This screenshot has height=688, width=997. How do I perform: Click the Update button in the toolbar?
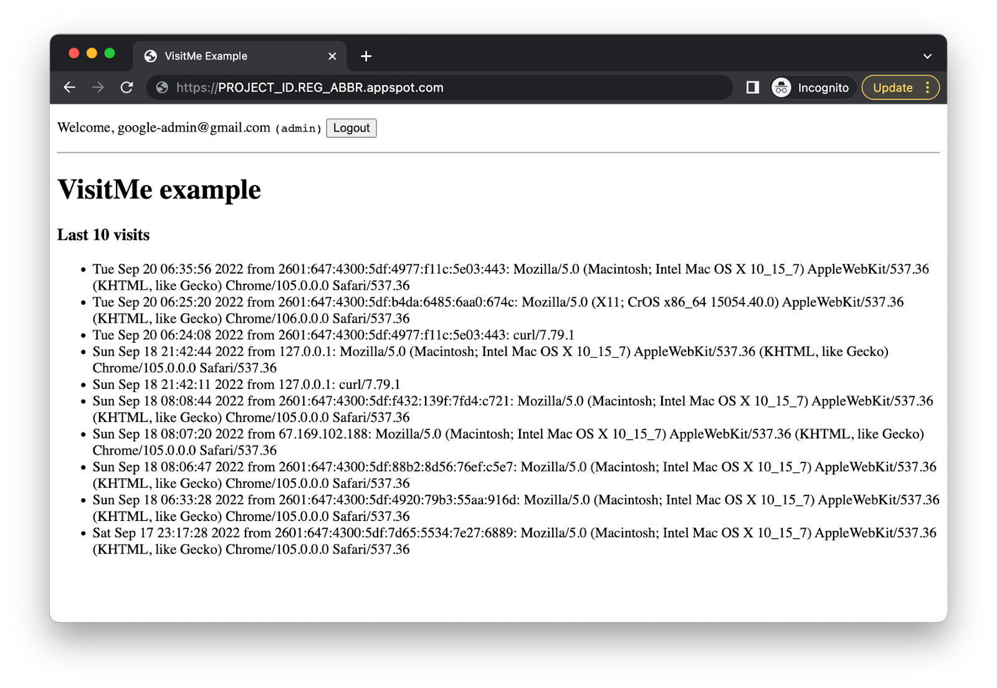892,88
